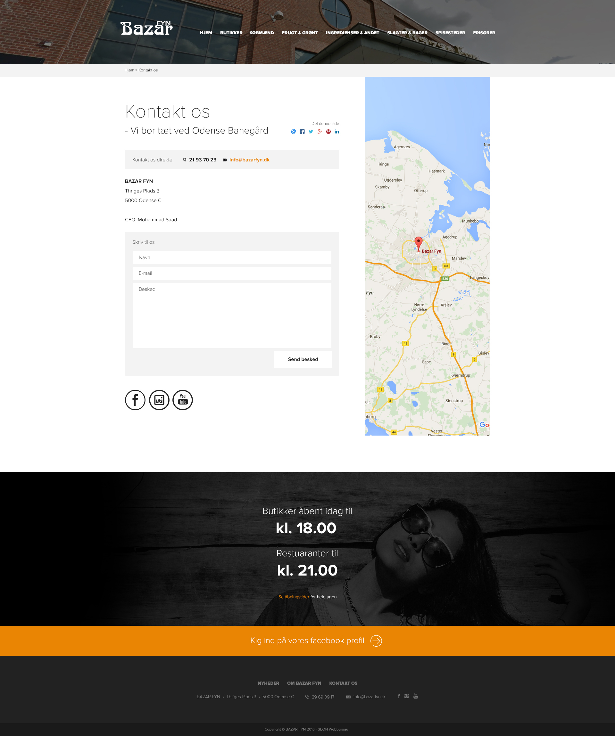The image size is (615, 736).
Task: Click the footer Instagram icon
Action: coord(407,696)
